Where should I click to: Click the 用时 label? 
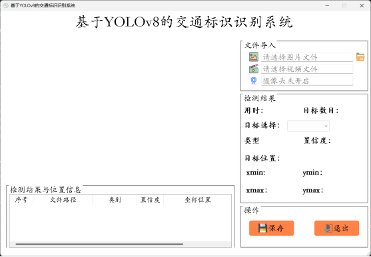point(254,110)
